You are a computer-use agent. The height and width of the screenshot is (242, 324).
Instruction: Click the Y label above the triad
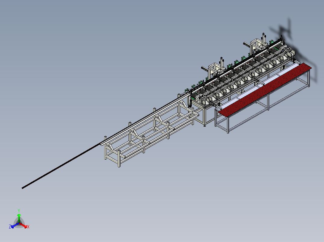[x=19, y=211]
